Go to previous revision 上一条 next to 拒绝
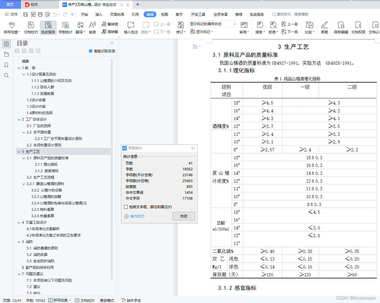The width and height of the screenshot is (380, 303). 290,24
